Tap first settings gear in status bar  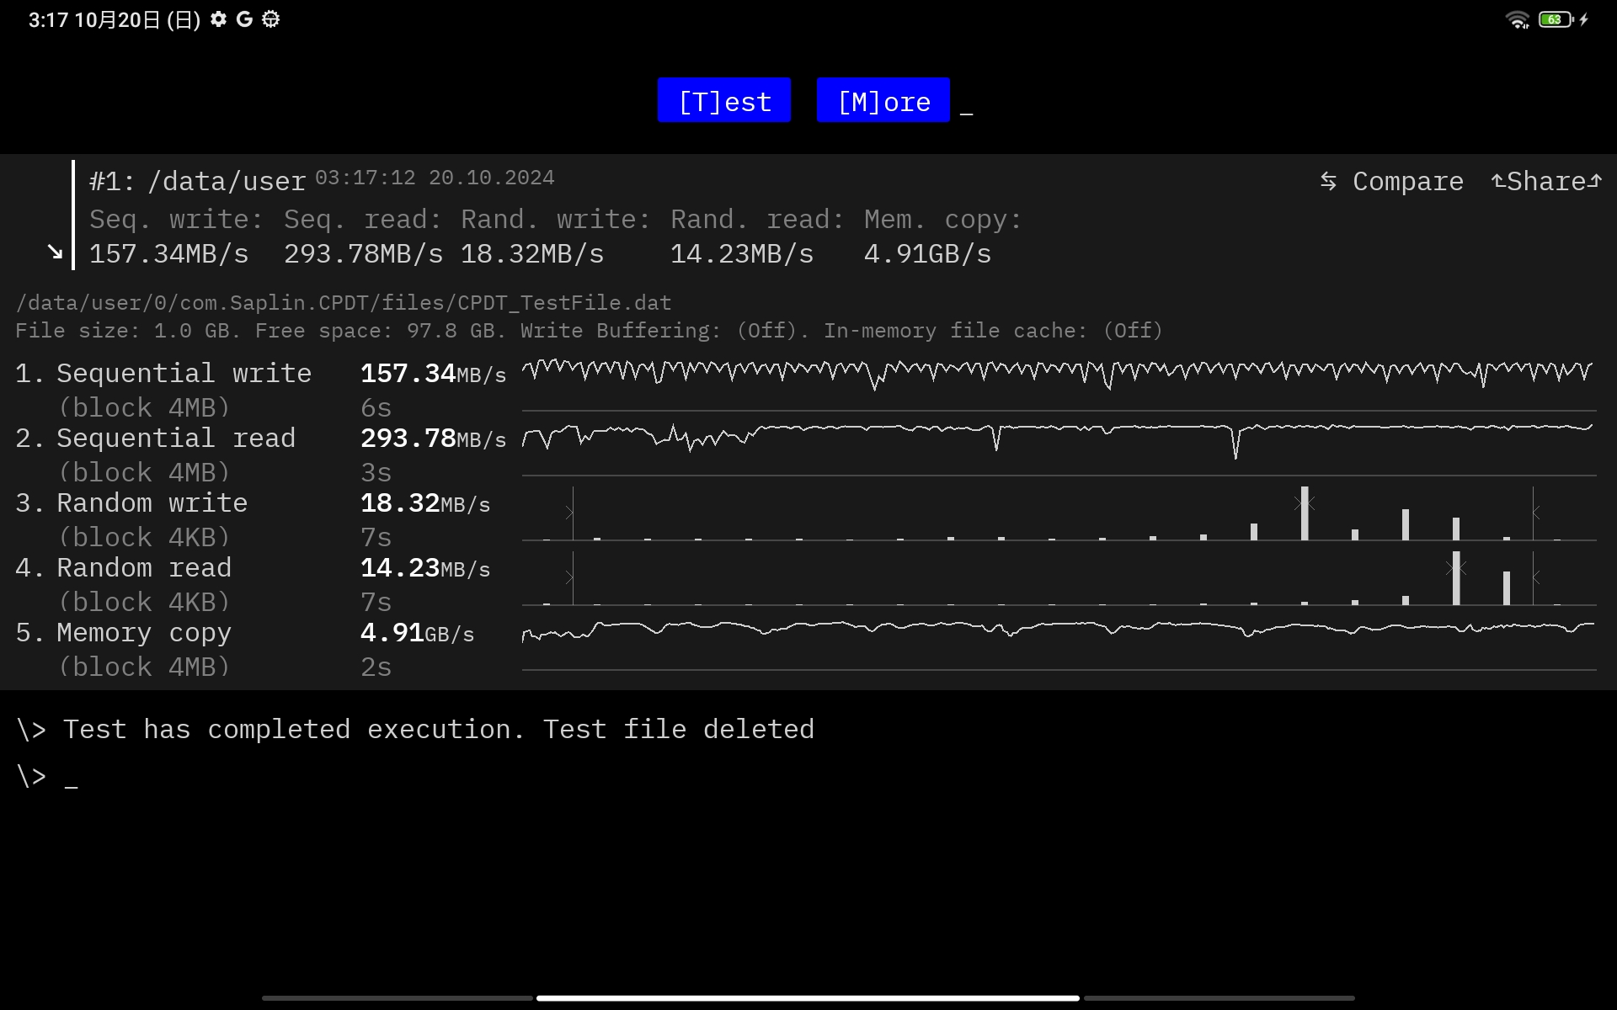pyautogui.click(x=219, y=19)
